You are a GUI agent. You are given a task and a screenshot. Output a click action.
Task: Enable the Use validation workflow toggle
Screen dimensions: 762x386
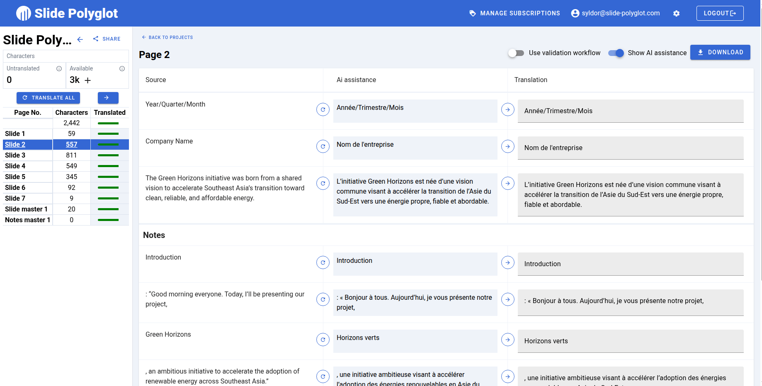[x=516, y=53]
